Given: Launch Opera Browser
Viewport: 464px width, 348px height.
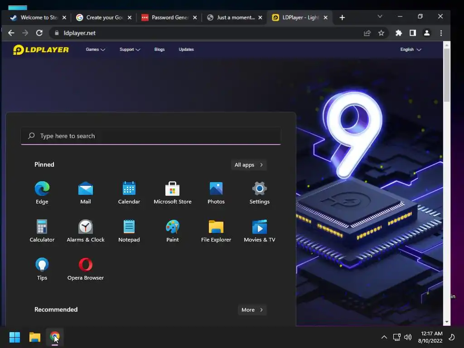Looking at the screenshot, I should coord(86,269).
